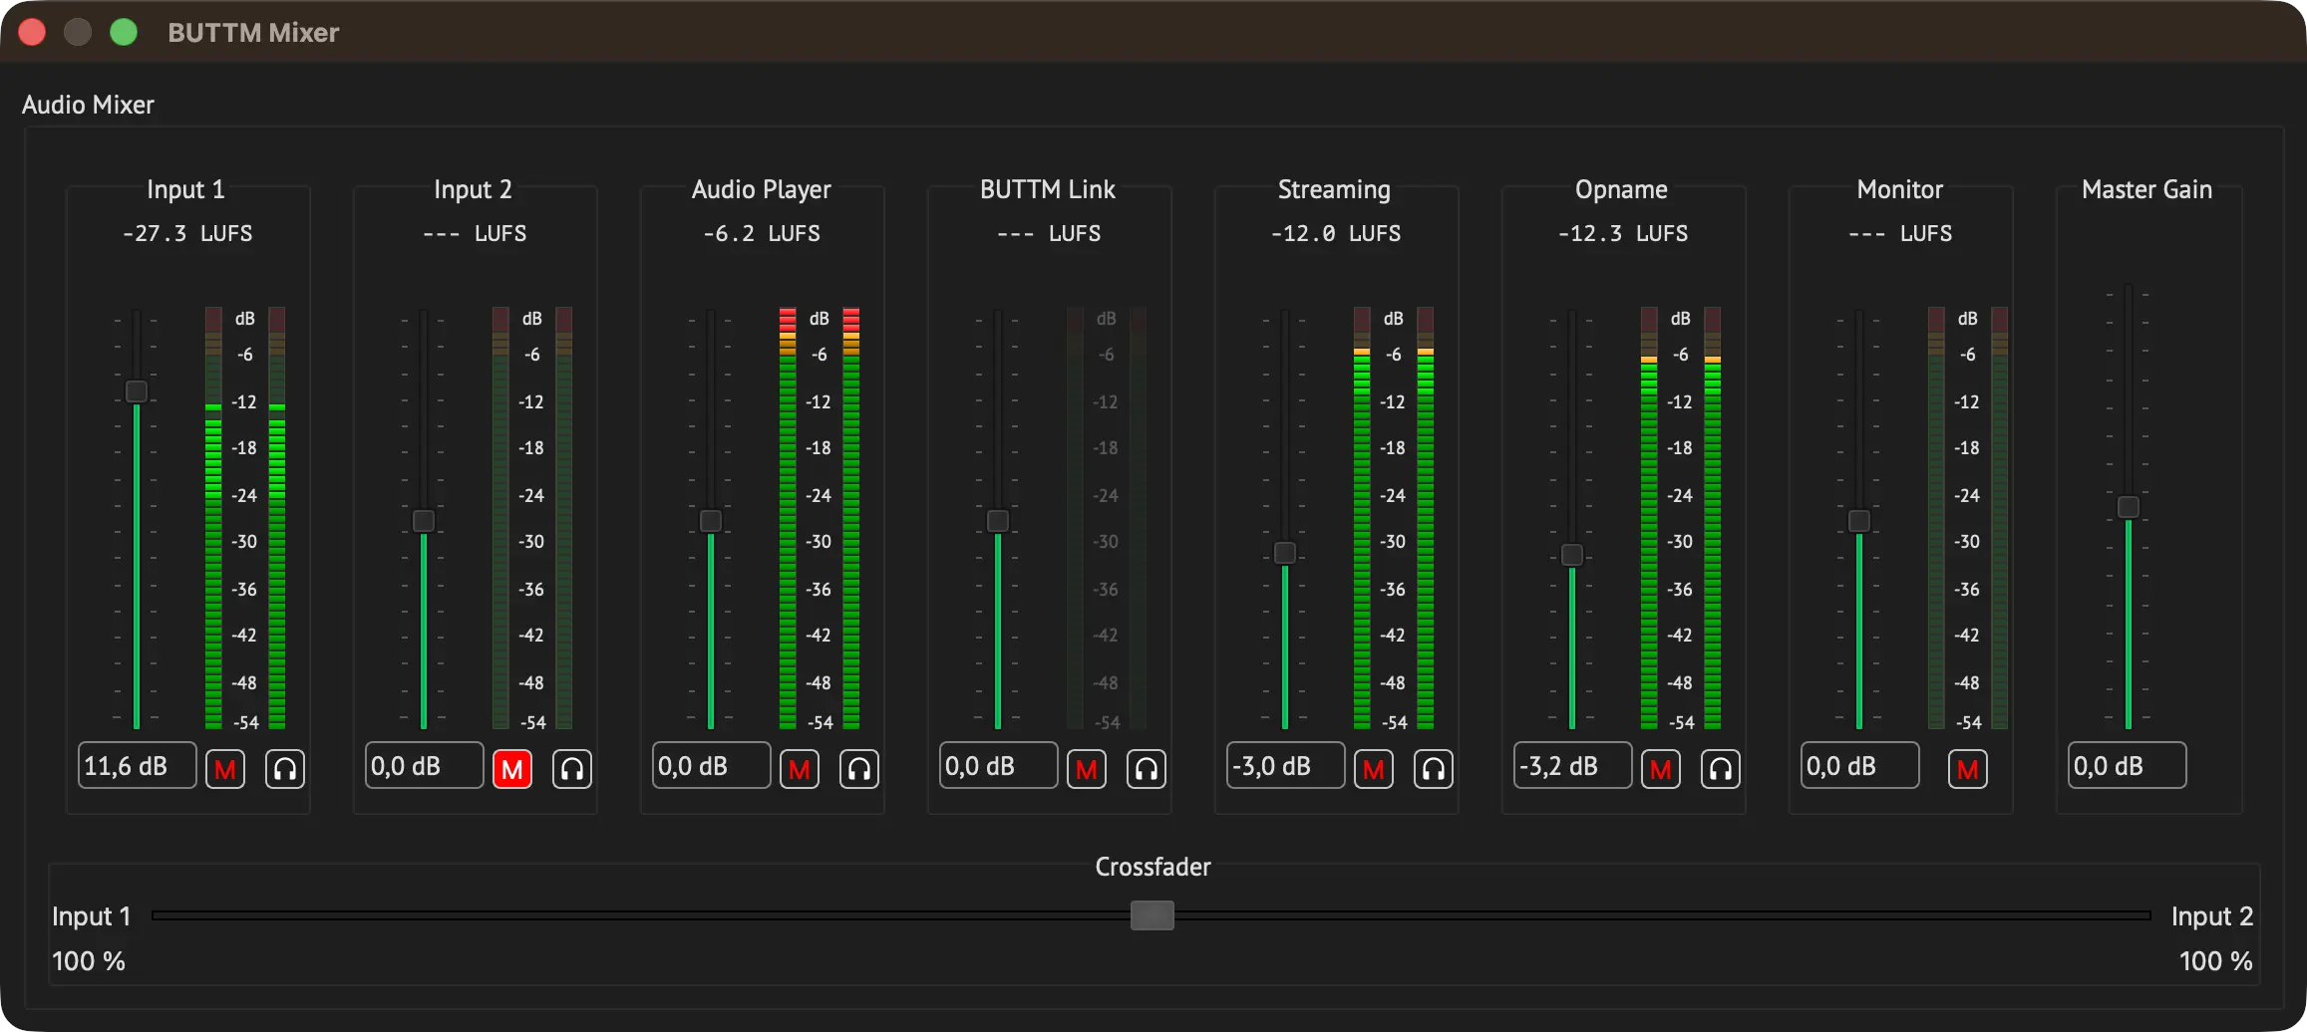Viewport: 2307px width, 1032px height.
Task: Click the Audio Player fader handle
Action: [711, 521]
